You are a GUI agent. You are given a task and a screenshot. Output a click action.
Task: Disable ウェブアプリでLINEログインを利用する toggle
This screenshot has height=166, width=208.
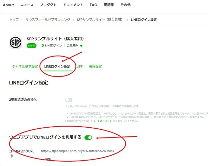pos(88,137)
